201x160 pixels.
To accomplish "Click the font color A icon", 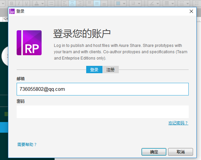I will 37,3.
